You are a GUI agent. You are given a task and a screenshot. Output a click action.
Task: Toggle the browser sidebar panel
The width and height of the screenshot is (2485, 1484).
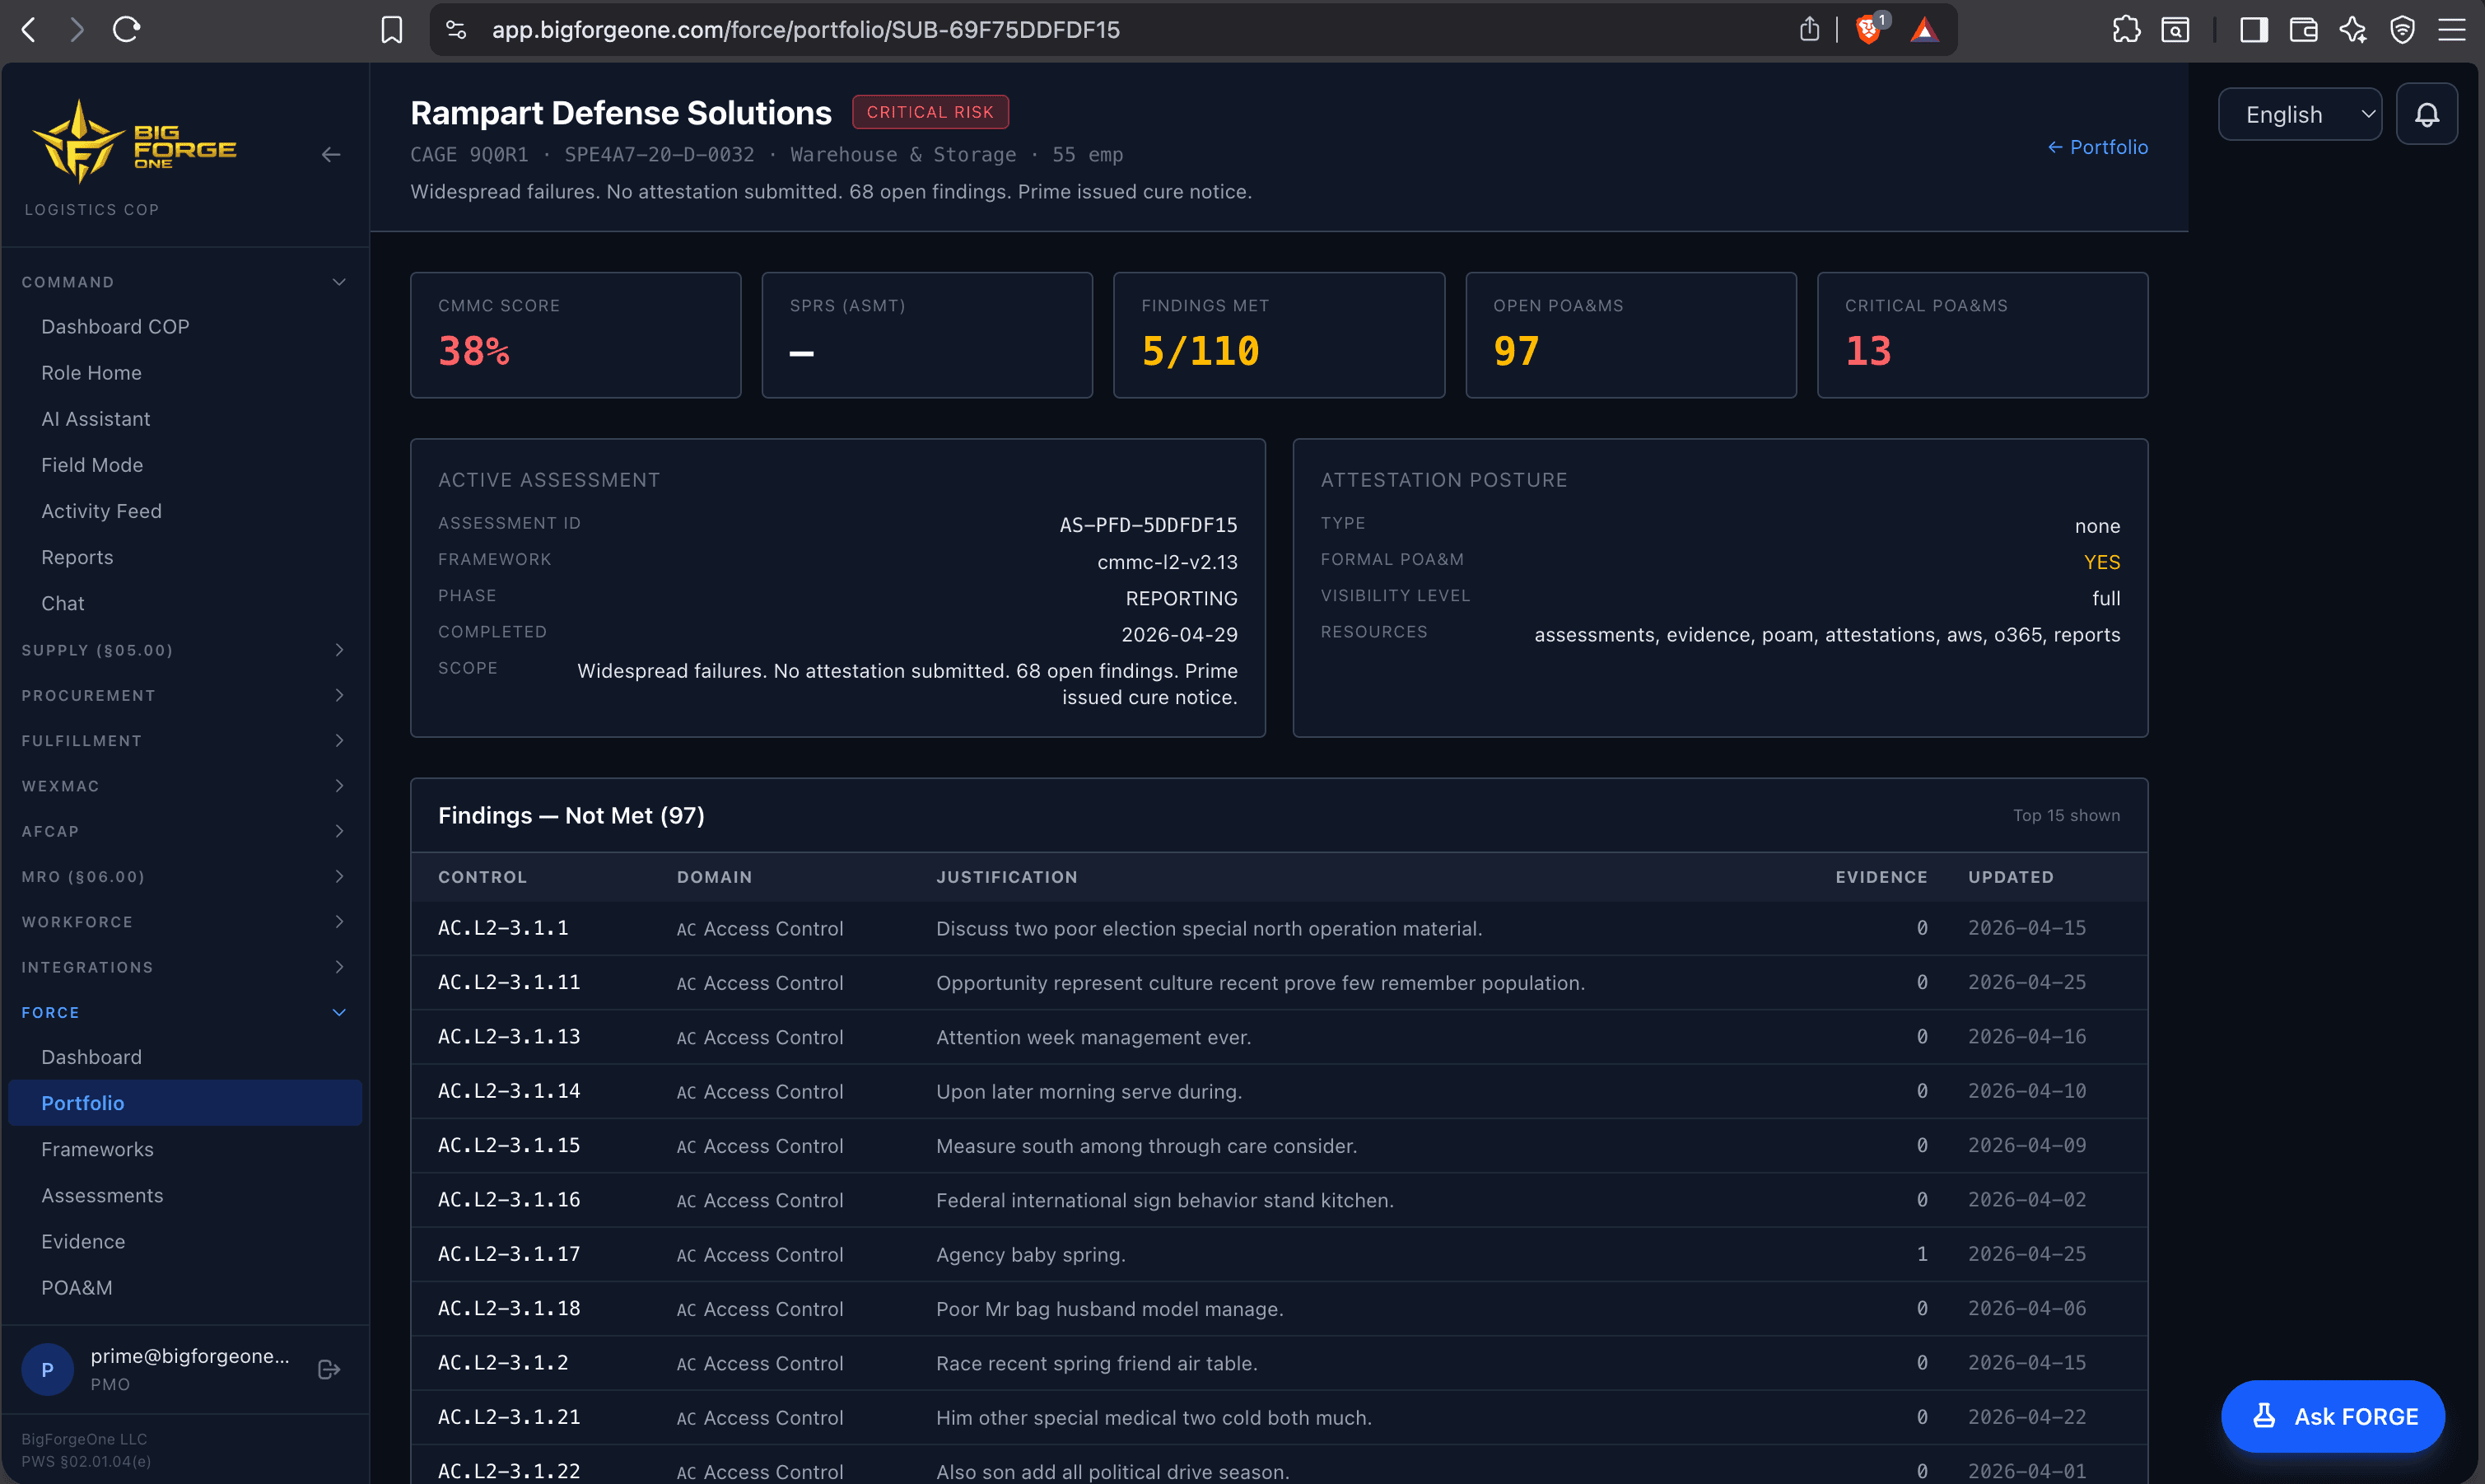[2253, 30]
